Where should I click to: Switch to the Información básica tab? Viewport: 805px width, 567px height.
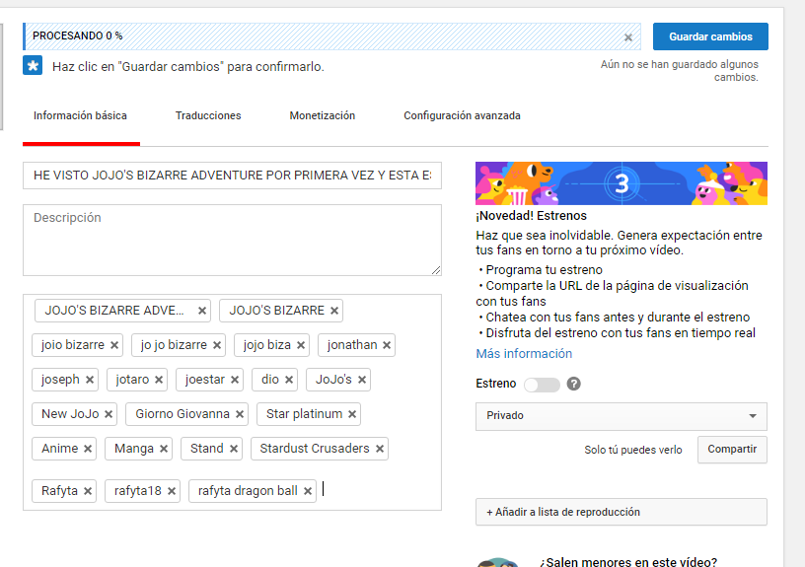pos(80,116)
